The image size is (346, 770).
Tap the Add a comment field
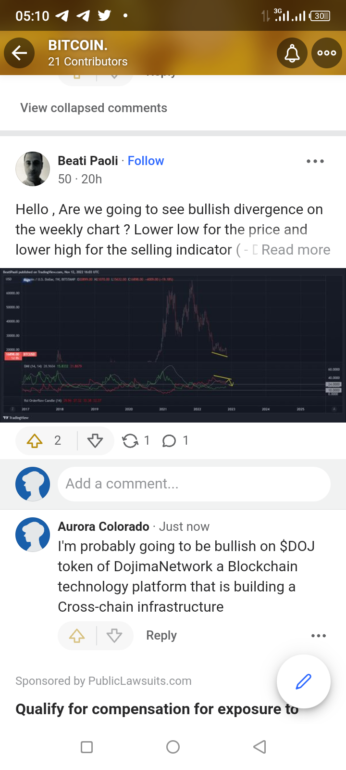point(194,484)
